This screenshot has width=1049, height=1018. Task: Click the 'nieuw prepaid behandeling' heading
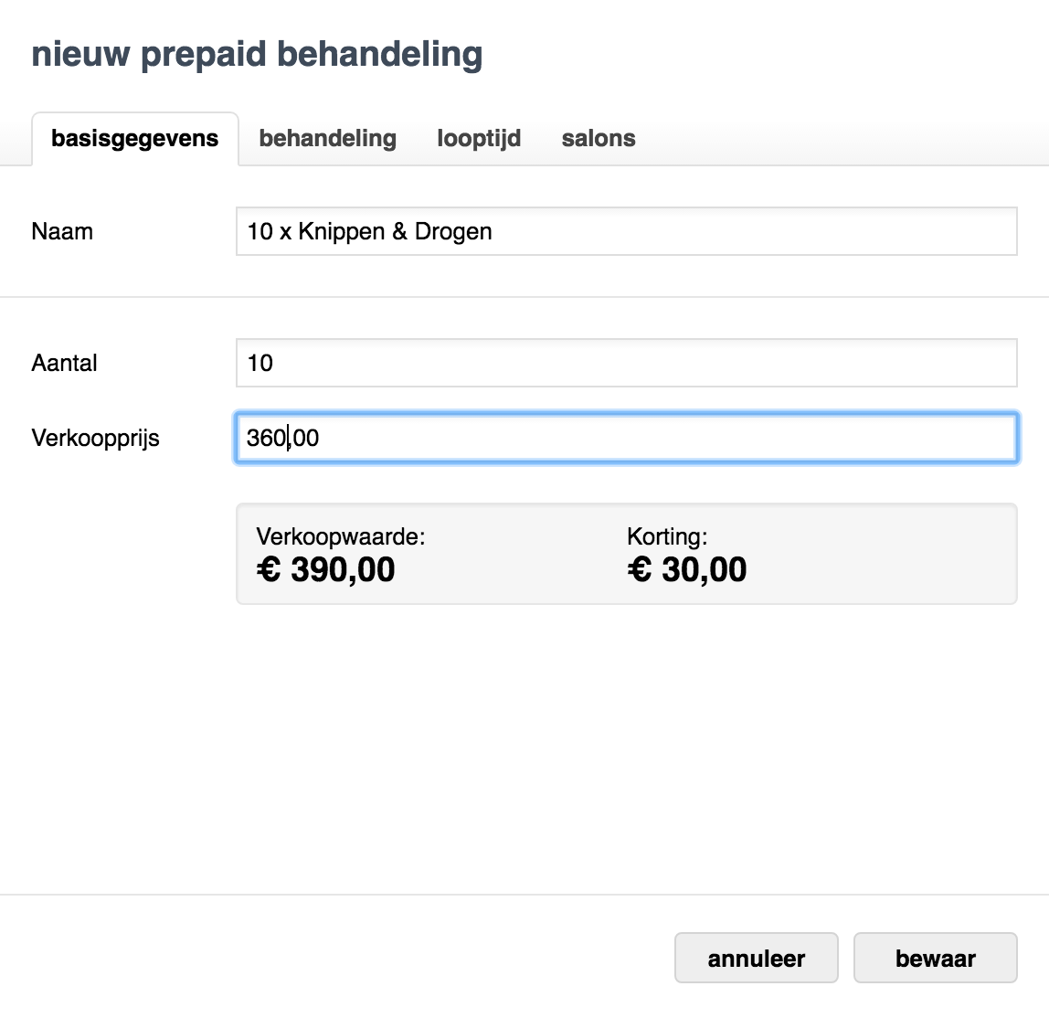[x=257, y=54]
